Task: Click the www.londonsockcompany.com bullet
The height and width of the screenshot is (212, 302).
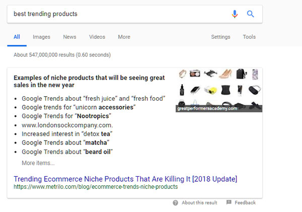Action: click(67, 125)
